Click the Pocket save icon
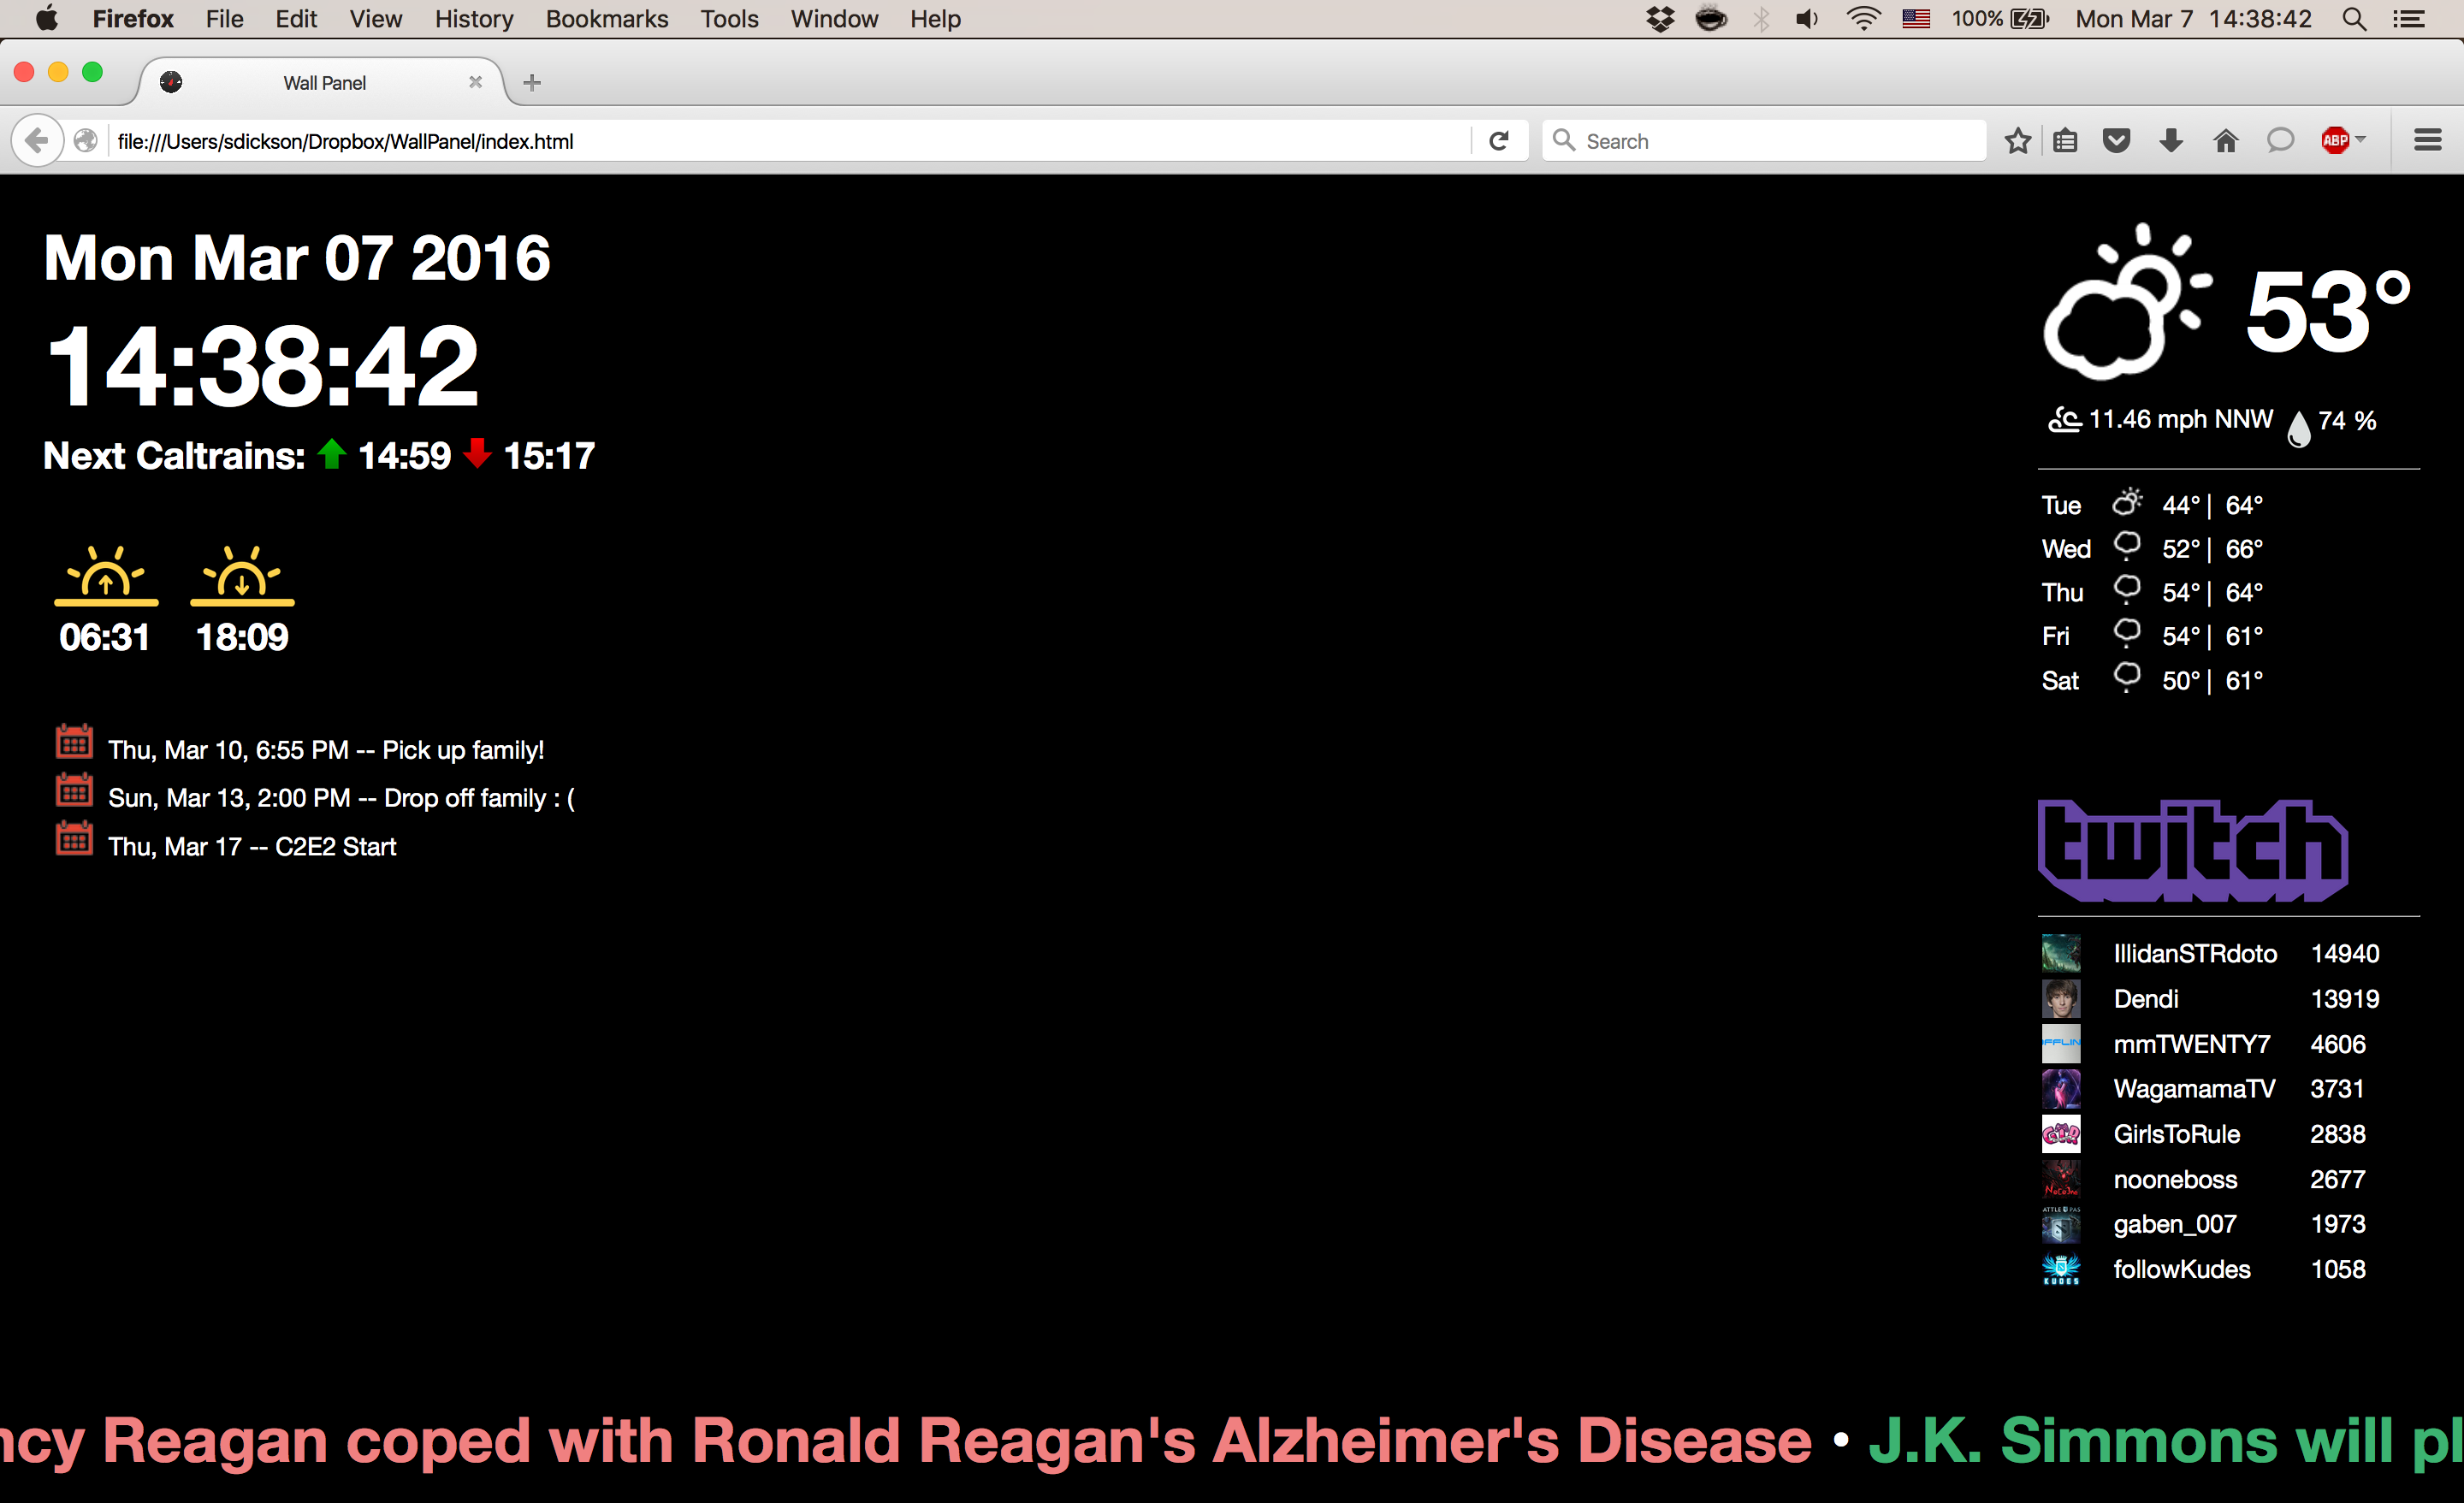The height and width of the screenshot is (1503, 2464). coord(2116,141)
